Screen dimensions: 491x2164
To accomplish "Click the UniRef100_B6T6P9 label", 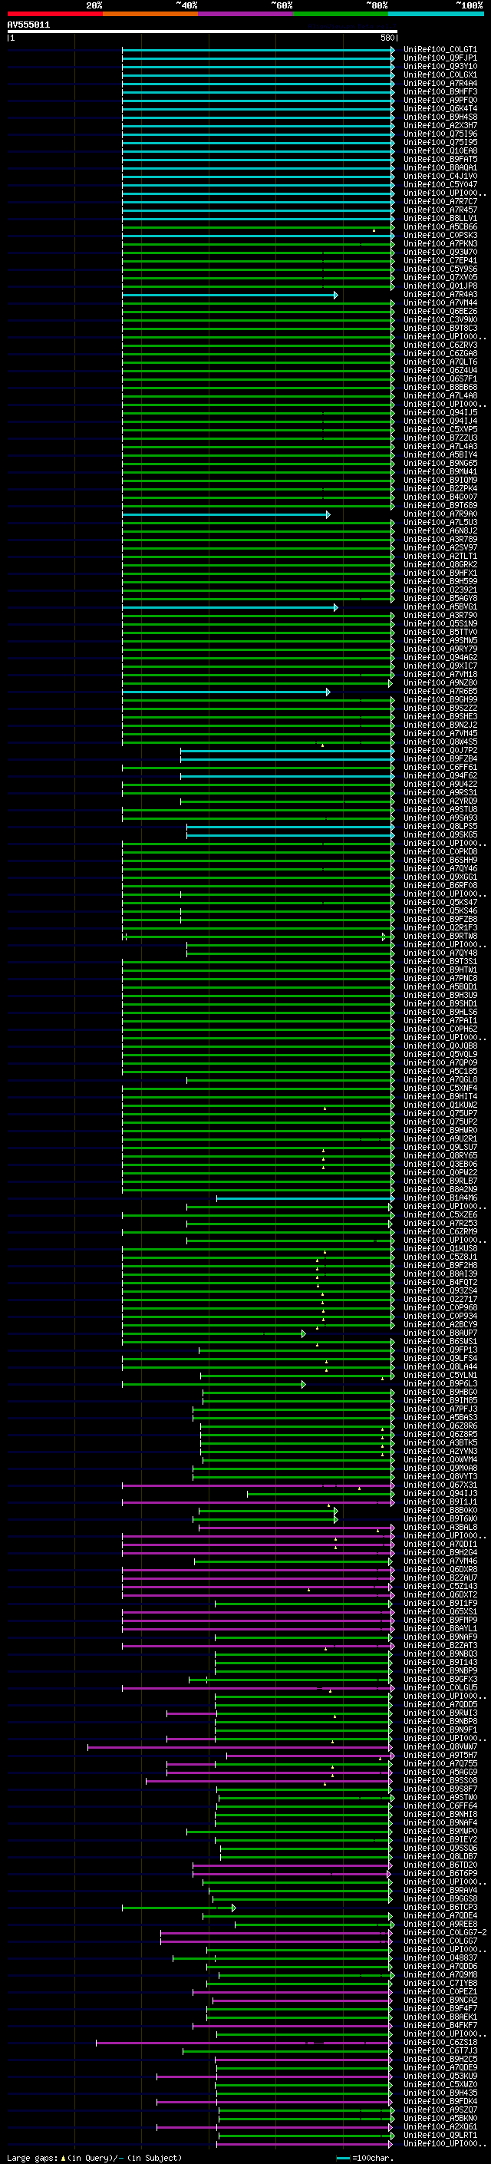I will [x=440, y=1873].
